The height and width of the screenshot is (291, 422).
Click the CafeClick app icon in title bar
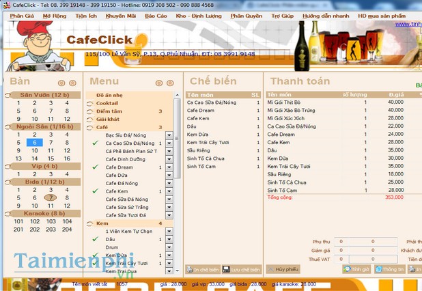tap(7, 5)
